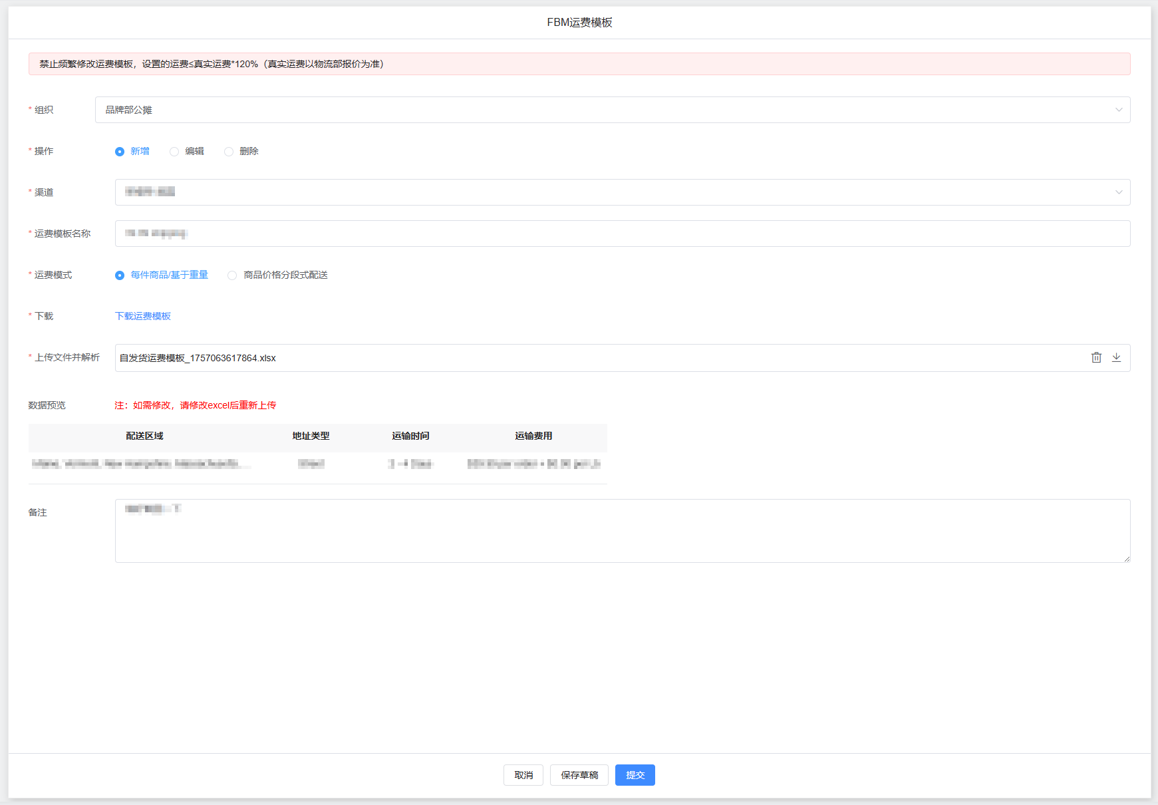
Task: Select the 编辑 operation radio button
Action: [x=174, y=152]
